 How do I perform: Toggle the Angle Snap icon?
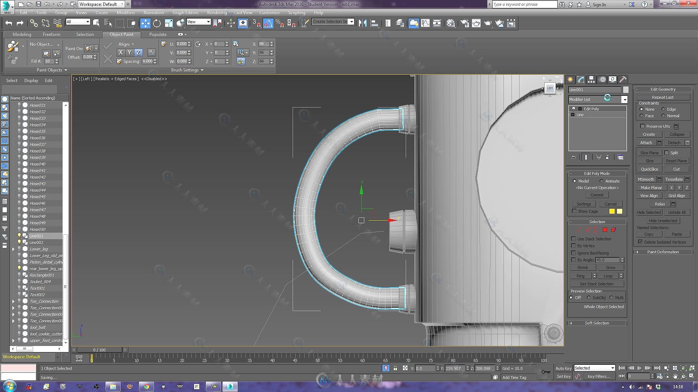pos(268,23)
